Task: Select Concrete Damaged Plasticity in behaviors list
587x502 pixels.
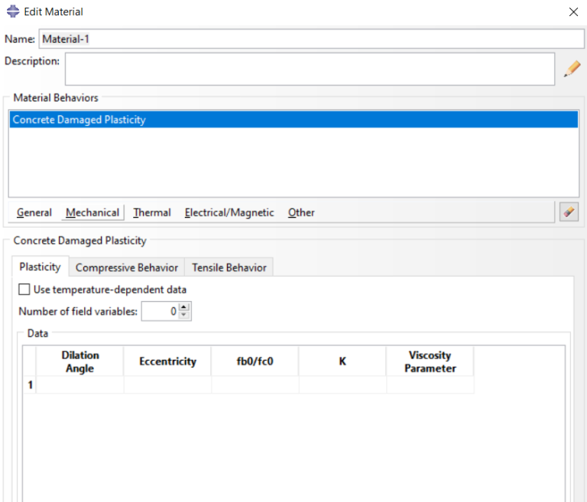Action: (x=79, y=120)
